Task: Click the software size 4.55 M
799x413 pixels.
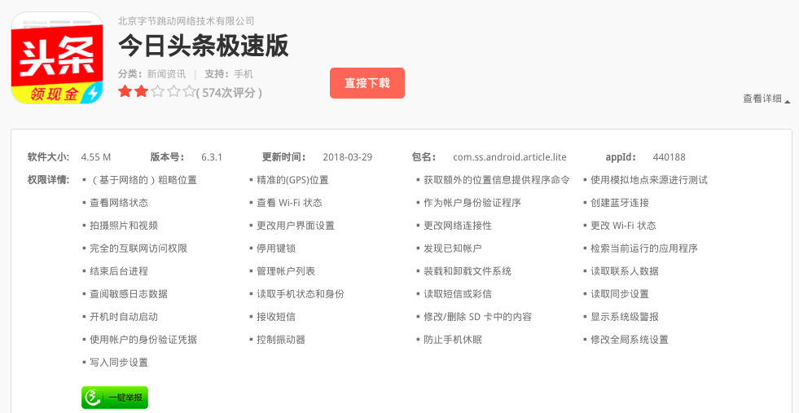Action: coord(96,157)
